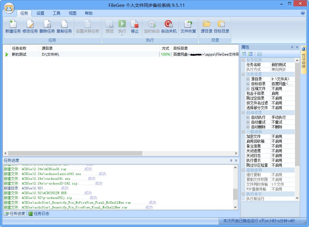Close the 任务进度 panel

pos(236,161)
